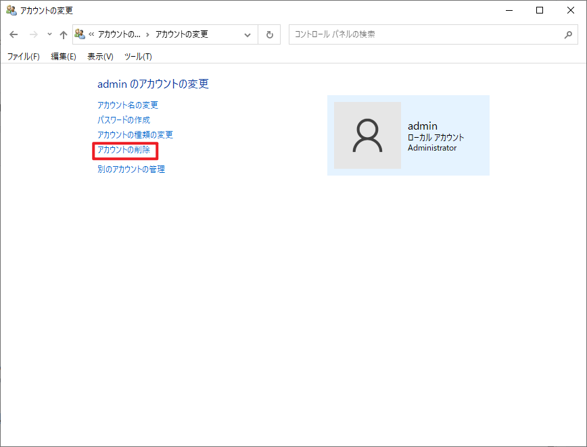Screen dimensions: 587x447
Task: Refresh the page with the reload icon
Action: 269,34
